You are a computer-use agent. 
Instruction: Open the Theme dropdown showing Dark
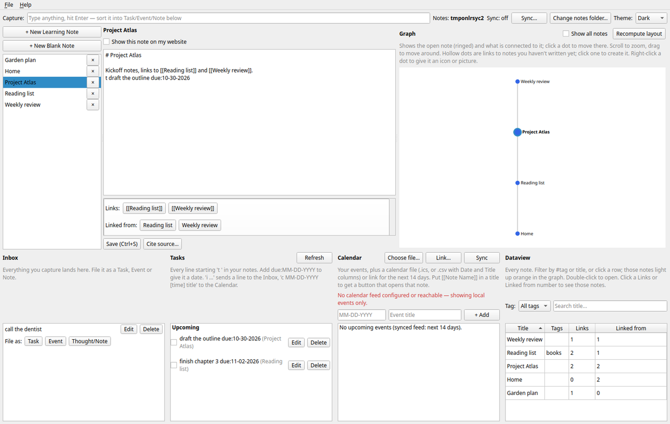point(651,18)
